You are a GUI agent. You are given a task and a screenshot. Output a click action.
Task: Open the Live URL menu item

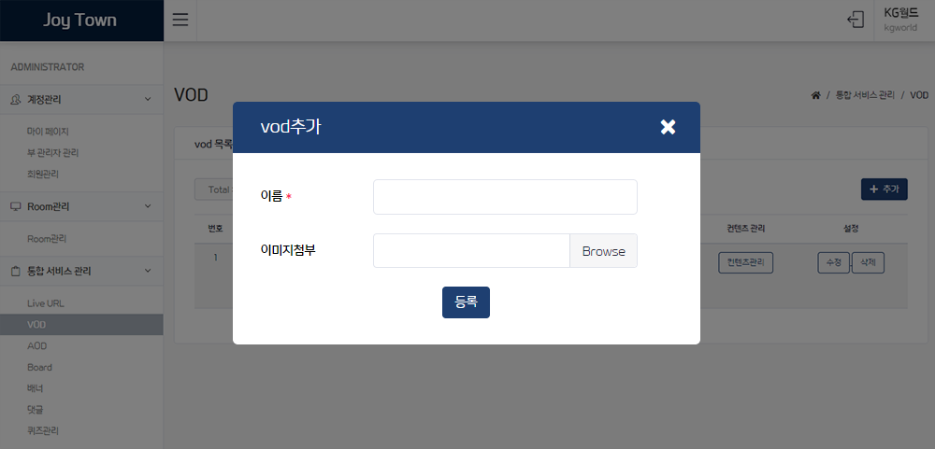point(45,303)
